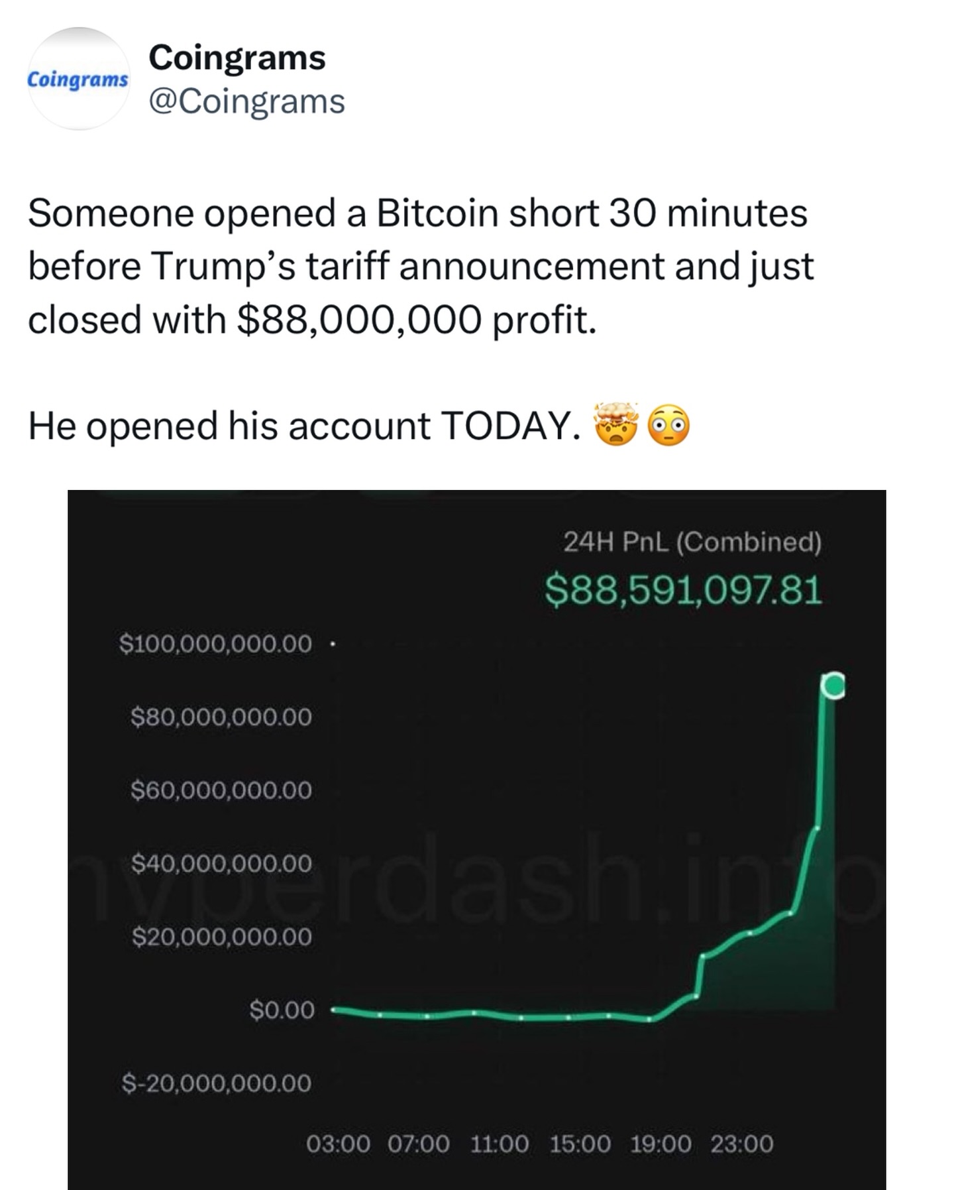Select the 24H PnL (Combined) label

click(x=692, y=542)
